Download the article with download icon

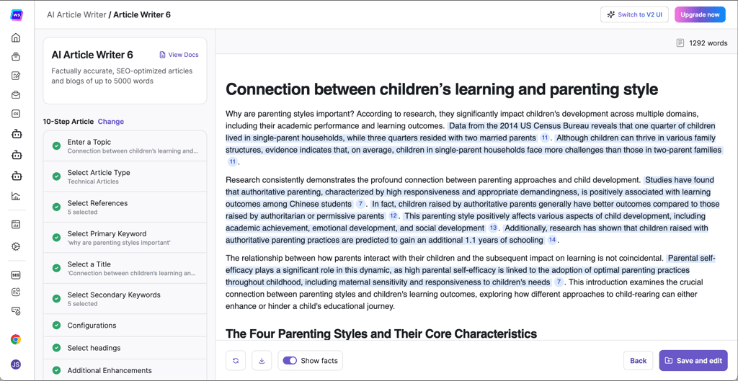click(262, 361)
